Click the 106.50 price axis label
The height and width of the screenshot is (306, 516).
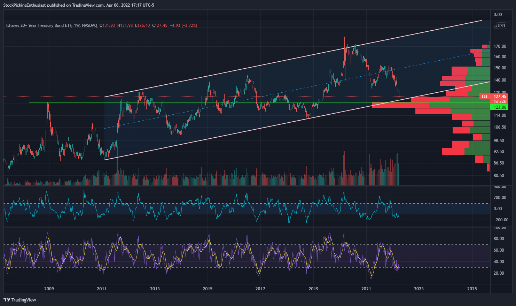pos(500,127)
